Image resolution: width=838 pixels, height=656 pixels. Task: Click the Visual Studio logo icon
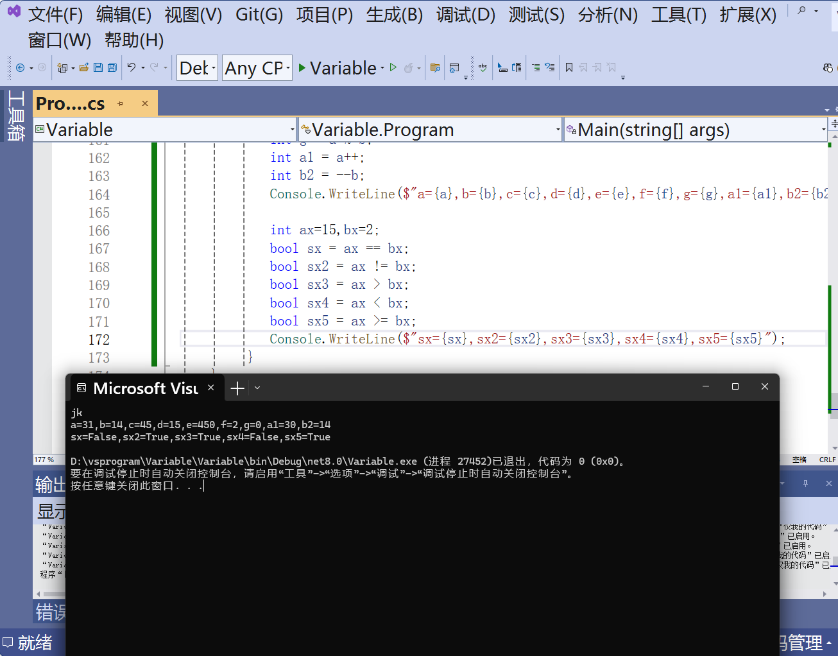(13, 12)
